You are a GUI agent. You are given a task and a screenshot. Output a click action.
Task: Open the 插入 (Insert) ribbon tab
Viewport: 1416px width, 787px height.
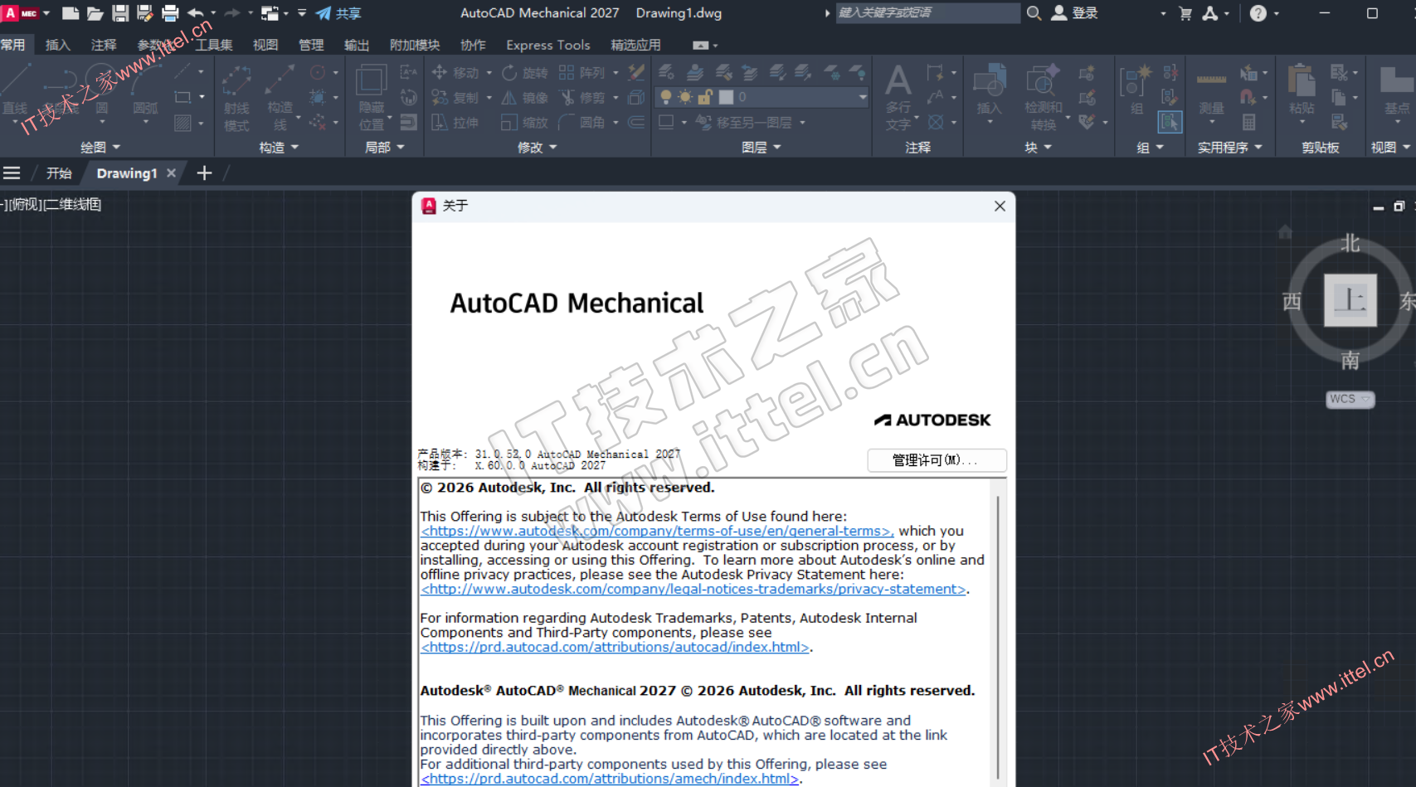click(57, 45)
